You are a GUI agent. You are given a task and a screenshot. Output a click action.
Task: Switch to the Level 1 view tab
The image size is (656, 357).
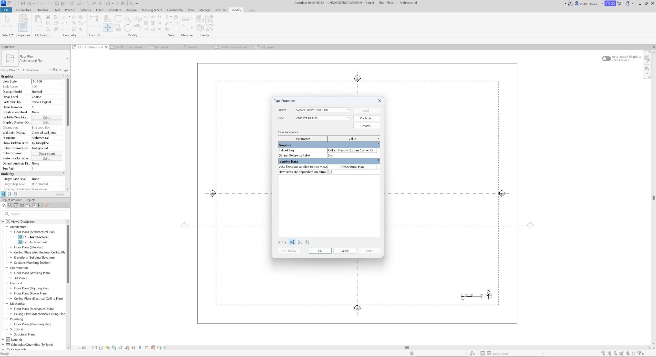coord(192,47)
